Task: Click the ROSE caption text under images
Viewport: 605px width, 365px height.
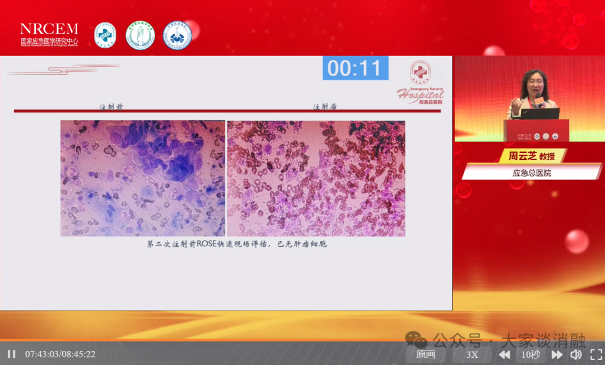Action: point(236,244)
